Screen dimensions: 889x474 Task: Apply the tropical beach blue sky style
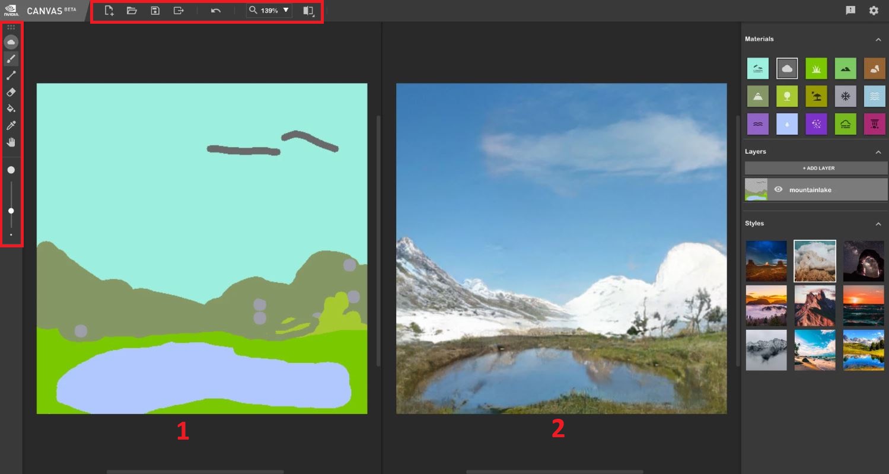coord(815,350)
